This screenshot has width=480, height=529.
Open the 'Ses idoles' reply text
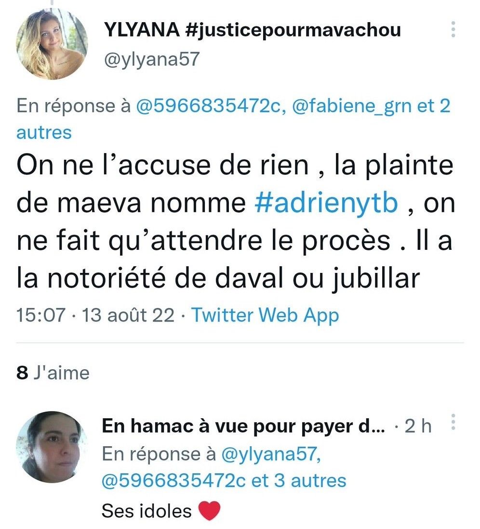(147, 510)
